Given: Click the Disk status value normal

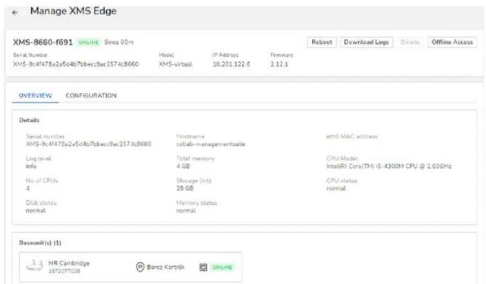Looking at the screenshot, I should tap(36, 211).
